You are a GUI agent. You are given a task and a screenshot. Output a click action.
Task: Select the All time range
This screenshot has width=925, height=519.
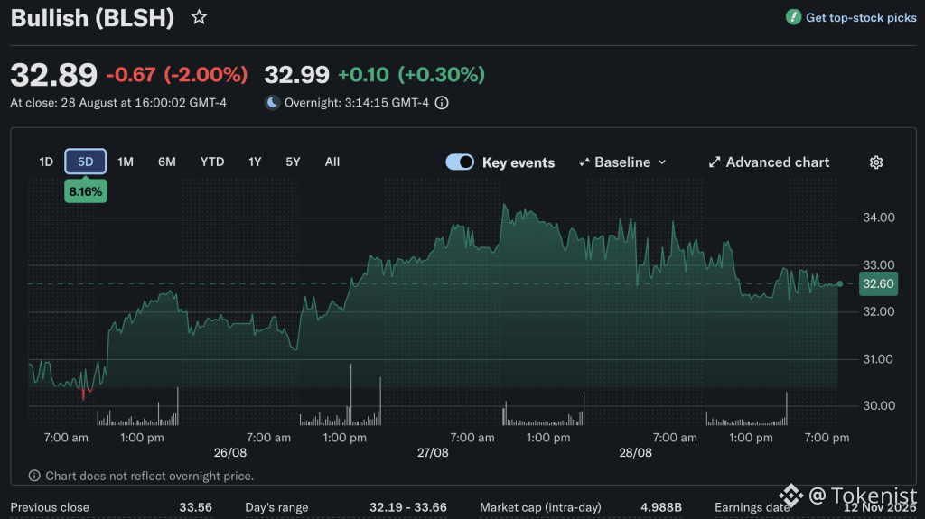(x=332, y=162)
